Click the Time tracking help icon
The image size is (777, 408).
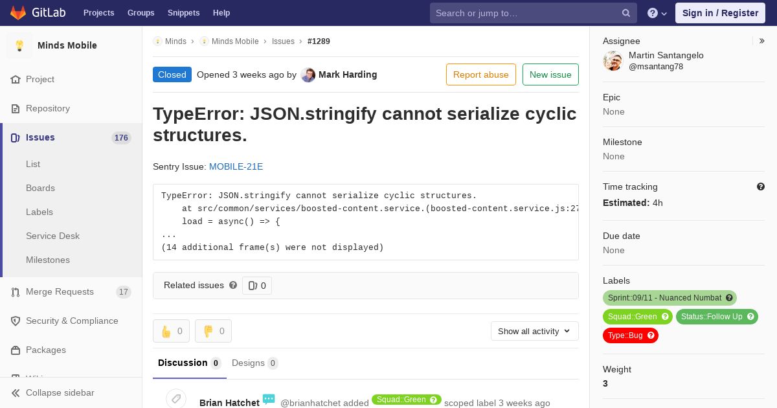(x=761, y=187)
